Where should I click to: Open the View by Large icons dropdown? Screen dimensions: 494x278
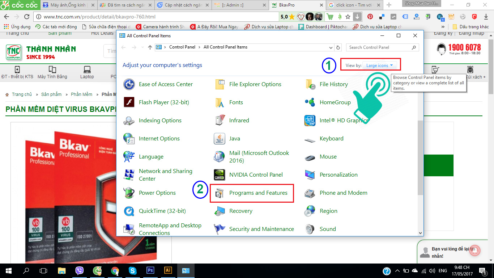379,66
